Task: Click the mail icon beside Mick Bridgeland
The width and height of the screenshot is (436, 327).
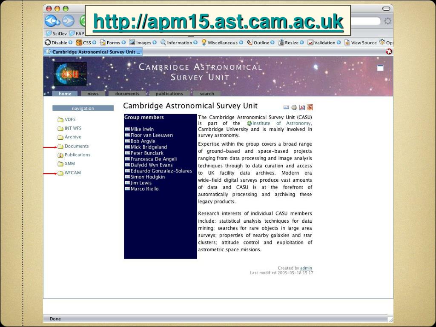Action: 127,147
